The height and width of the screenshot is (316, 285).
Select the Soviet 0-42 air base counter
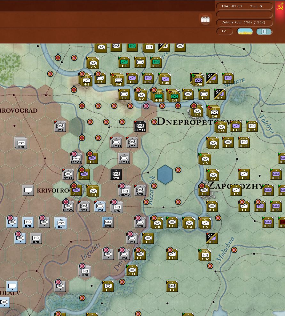(276, 206)
